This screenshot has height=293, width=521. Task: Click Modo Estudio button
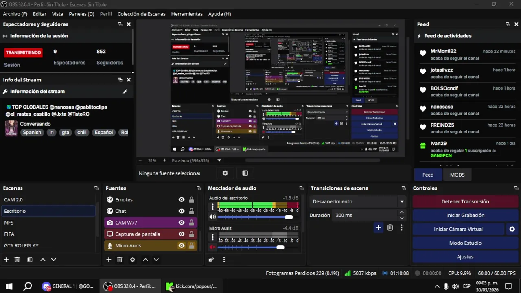click(465, 243)
